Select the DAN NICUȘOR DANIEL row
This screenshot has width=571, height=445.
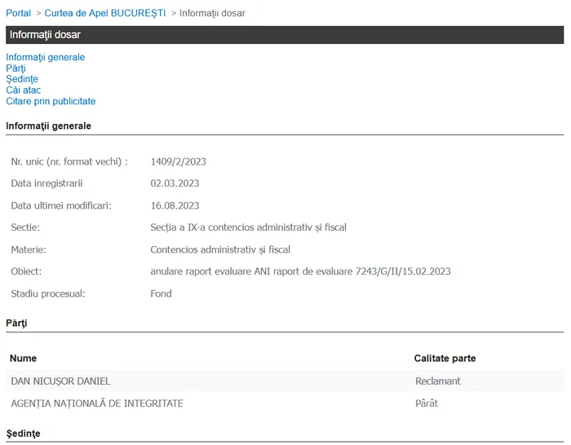(x=60, y=381)
